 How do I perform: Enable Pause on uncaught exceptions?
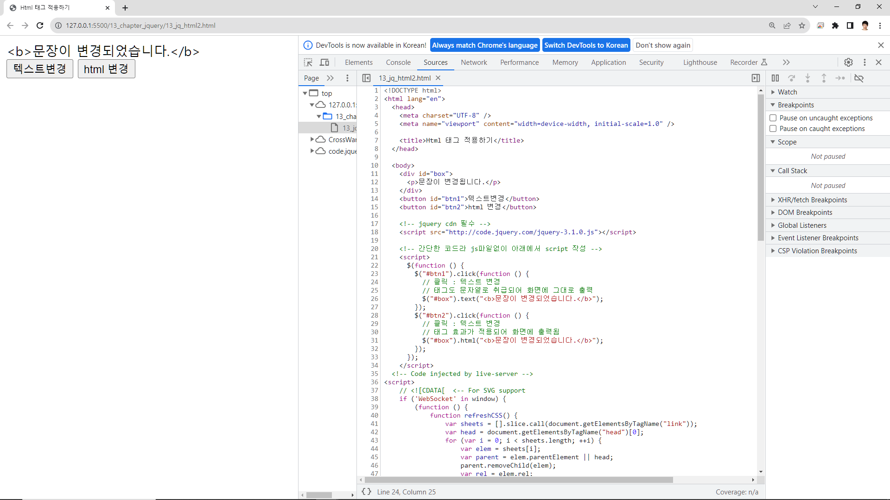(773, 118)
